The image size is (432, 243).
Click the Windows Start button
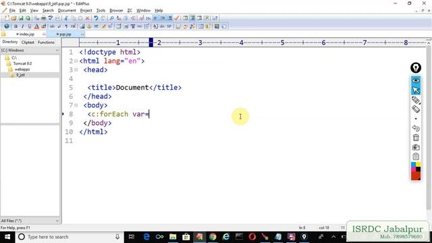coord(7,237)
